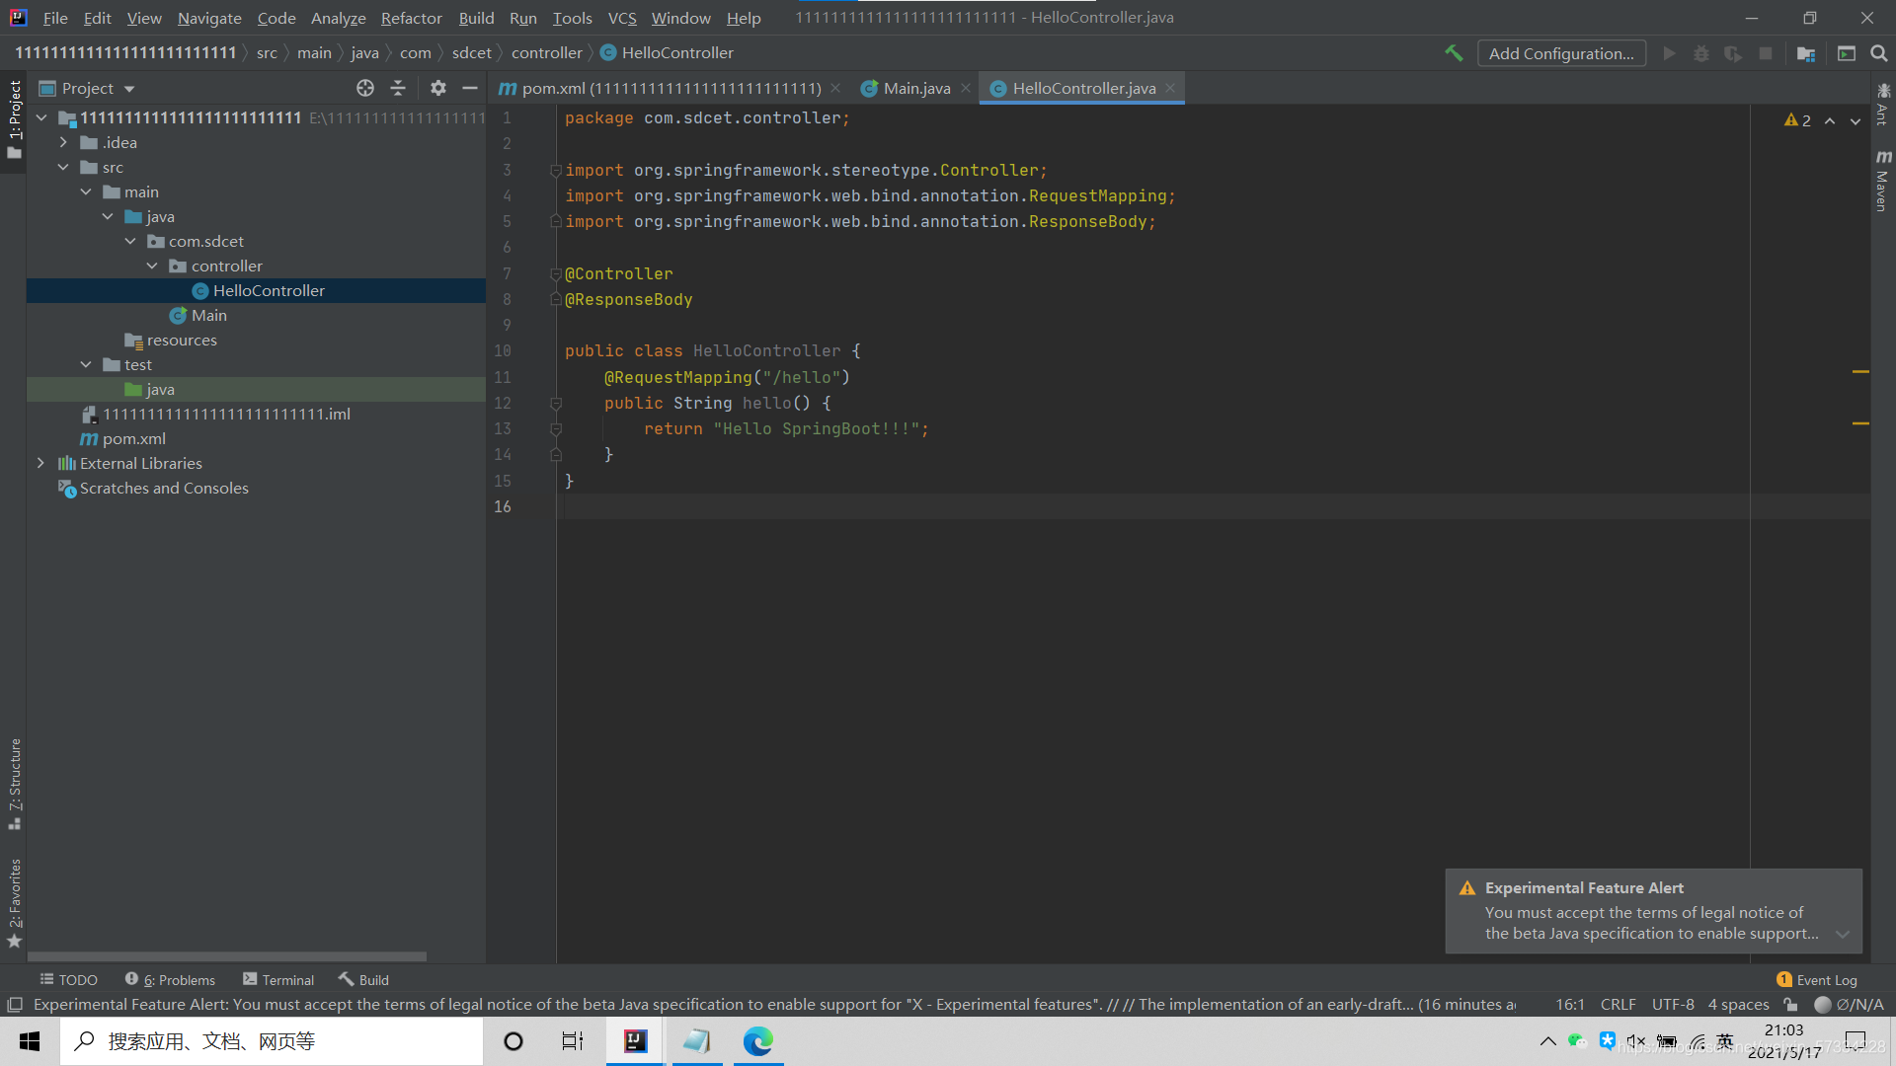Screen dimensions: 1896x1066
Task: Open the Structure tool window
Action: tap(14, 784)
